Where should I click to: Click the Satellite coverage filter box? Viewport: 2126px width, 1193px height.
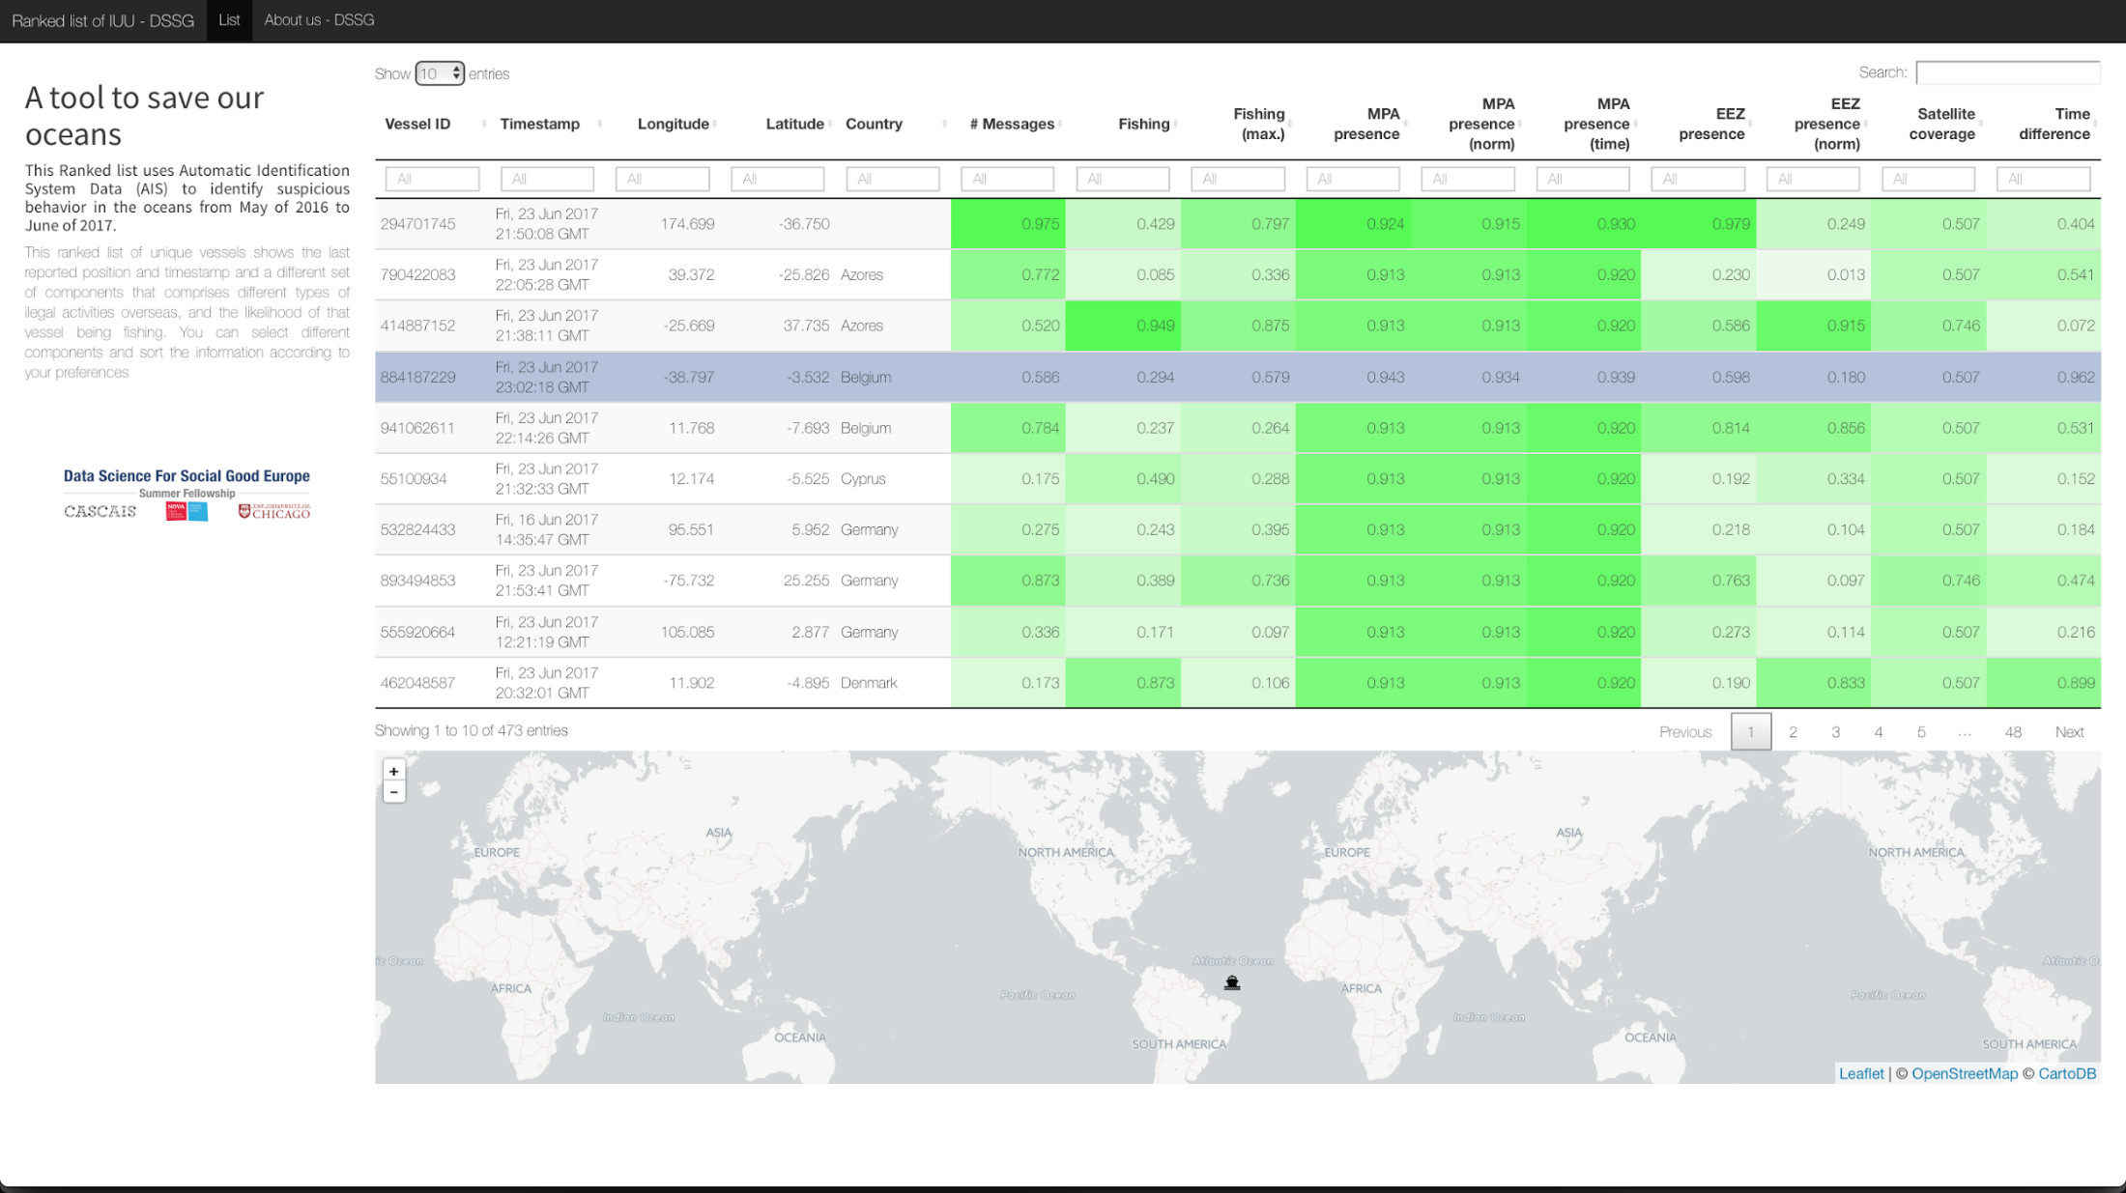(x=1929, y=179)
